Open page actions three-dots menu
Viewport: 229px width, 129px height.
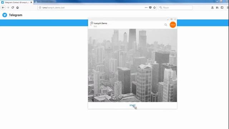click(146, 8)
